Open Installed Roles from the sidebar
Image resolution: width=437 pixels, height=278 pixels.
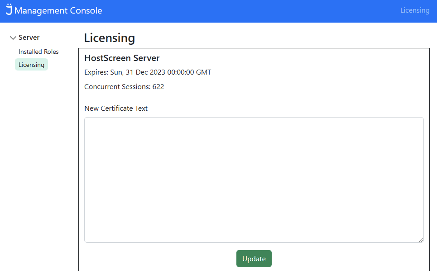pos(38,51)
